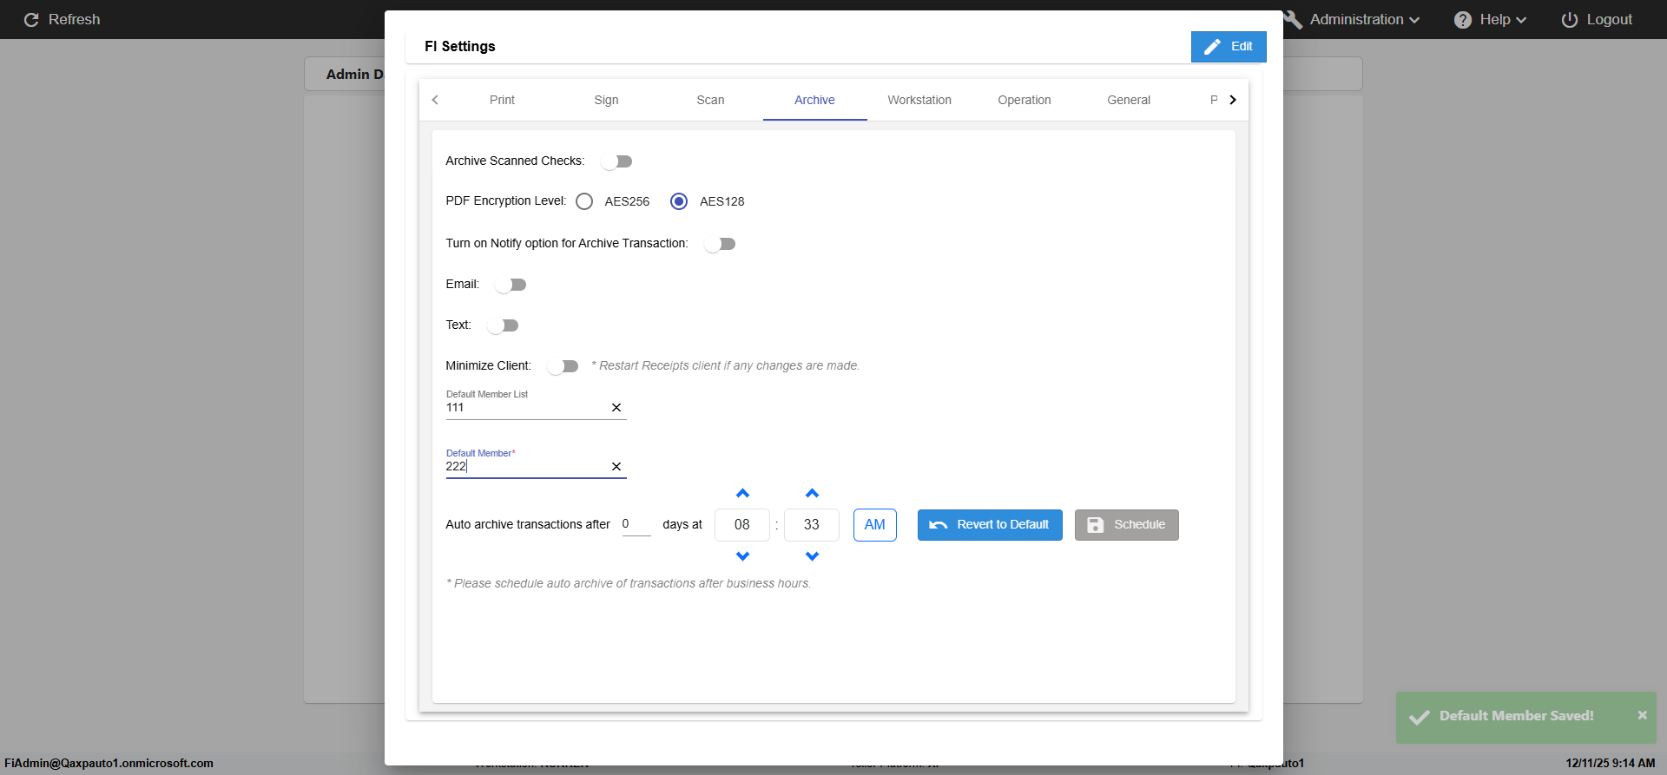Screen dimensions: 1667x775
Task: Switch to the Workstation tab
Action: click(919, 100)
